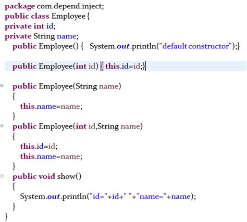
Task: Click this.id=id in two-argument constructor
Action: click(x=39, y=146)
